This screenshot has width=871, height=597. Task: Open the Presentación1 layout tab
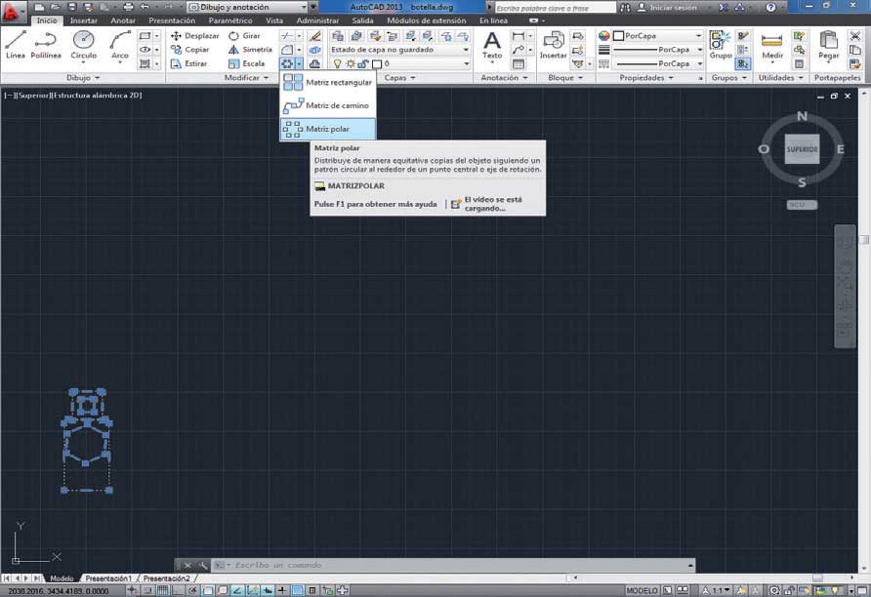click(108, 578)
